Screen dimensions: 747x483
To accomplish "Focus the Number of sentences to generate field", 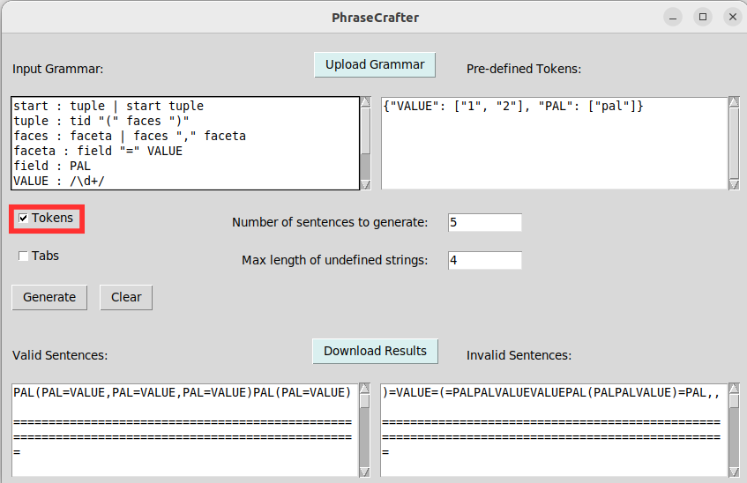I will pos(484,222).
